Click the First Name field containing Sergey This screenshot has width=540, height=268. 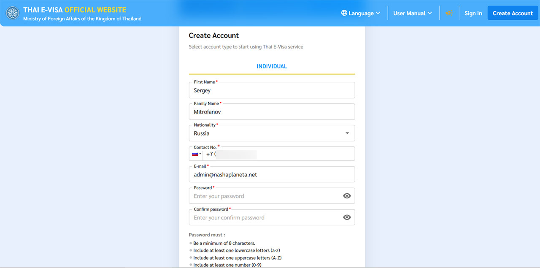[x=272, y=90]
